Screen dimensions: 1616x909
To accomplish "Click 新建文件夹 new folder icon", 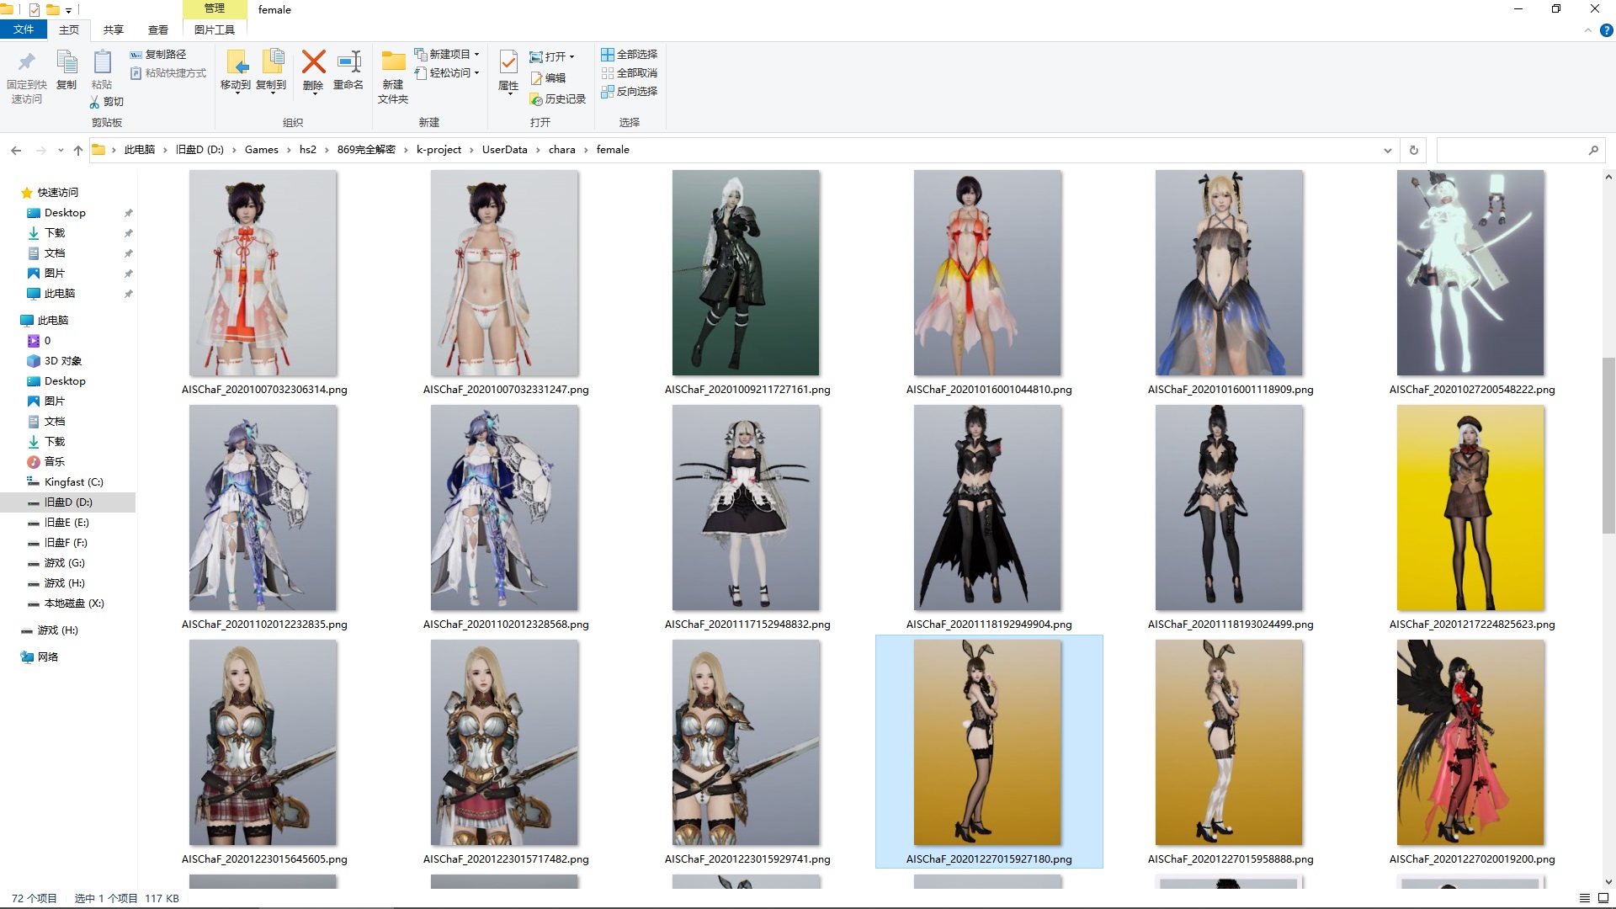I will [x=393, y=62].
